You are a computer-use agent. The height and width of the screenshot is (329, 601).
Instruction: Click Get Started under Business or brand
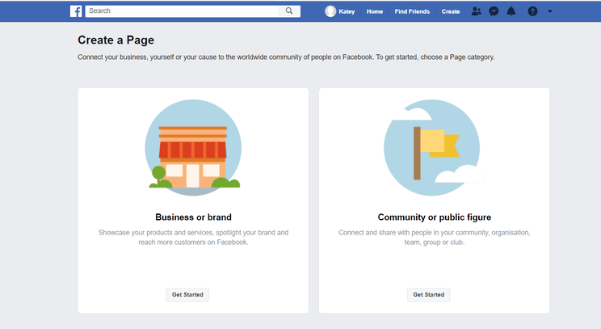coord(187,294)
